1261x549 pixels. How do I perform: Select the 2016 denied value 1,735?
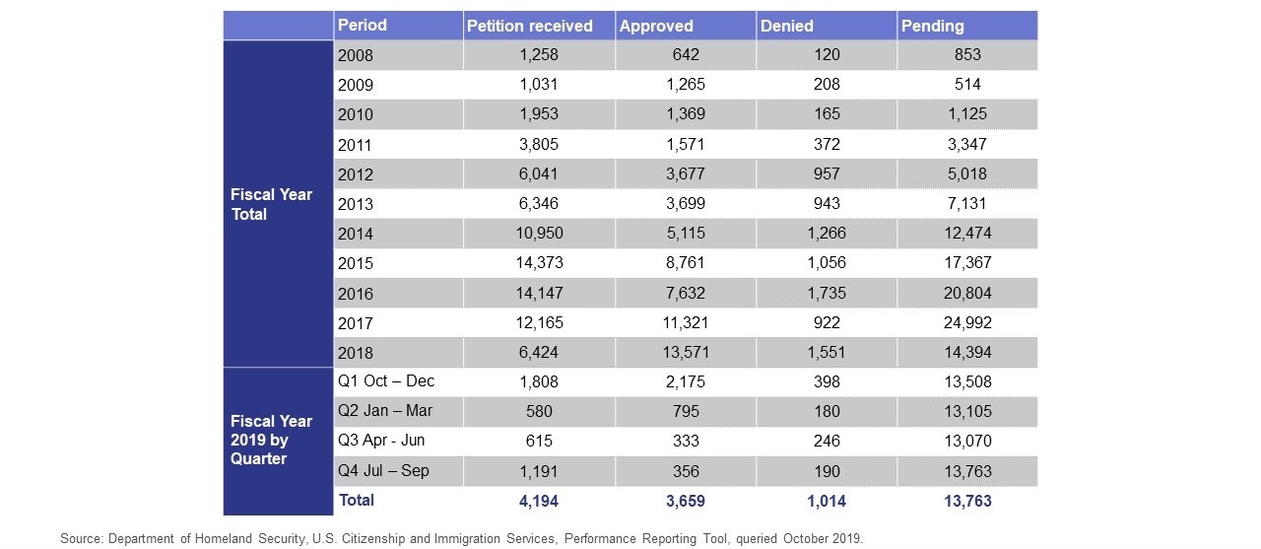827,293
